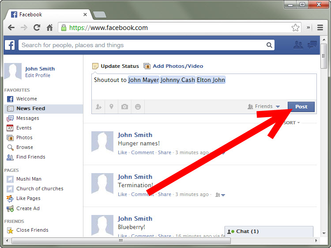
Task: Open author name on Blueberry! post
Action: click(x=135, y=218)
